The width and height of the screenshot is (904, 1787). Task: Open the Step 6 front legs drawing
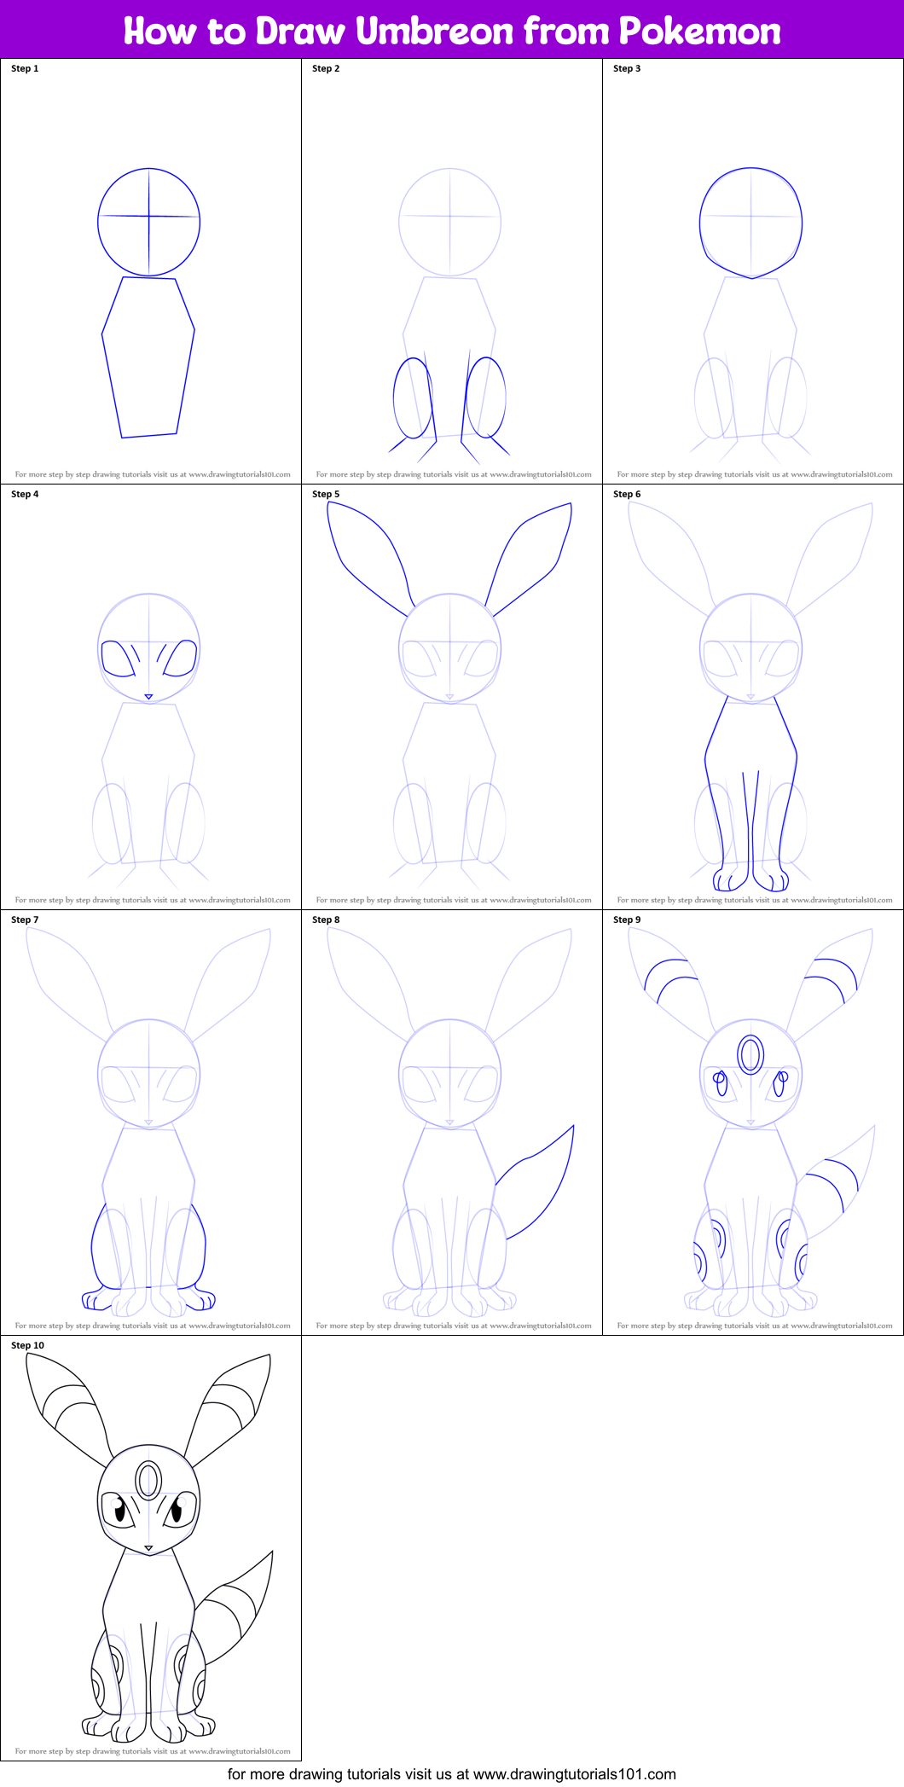pos(753,697)
